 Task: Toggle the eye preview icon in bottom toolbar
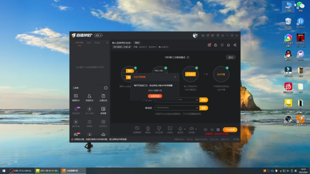click(x=212, y=130)
